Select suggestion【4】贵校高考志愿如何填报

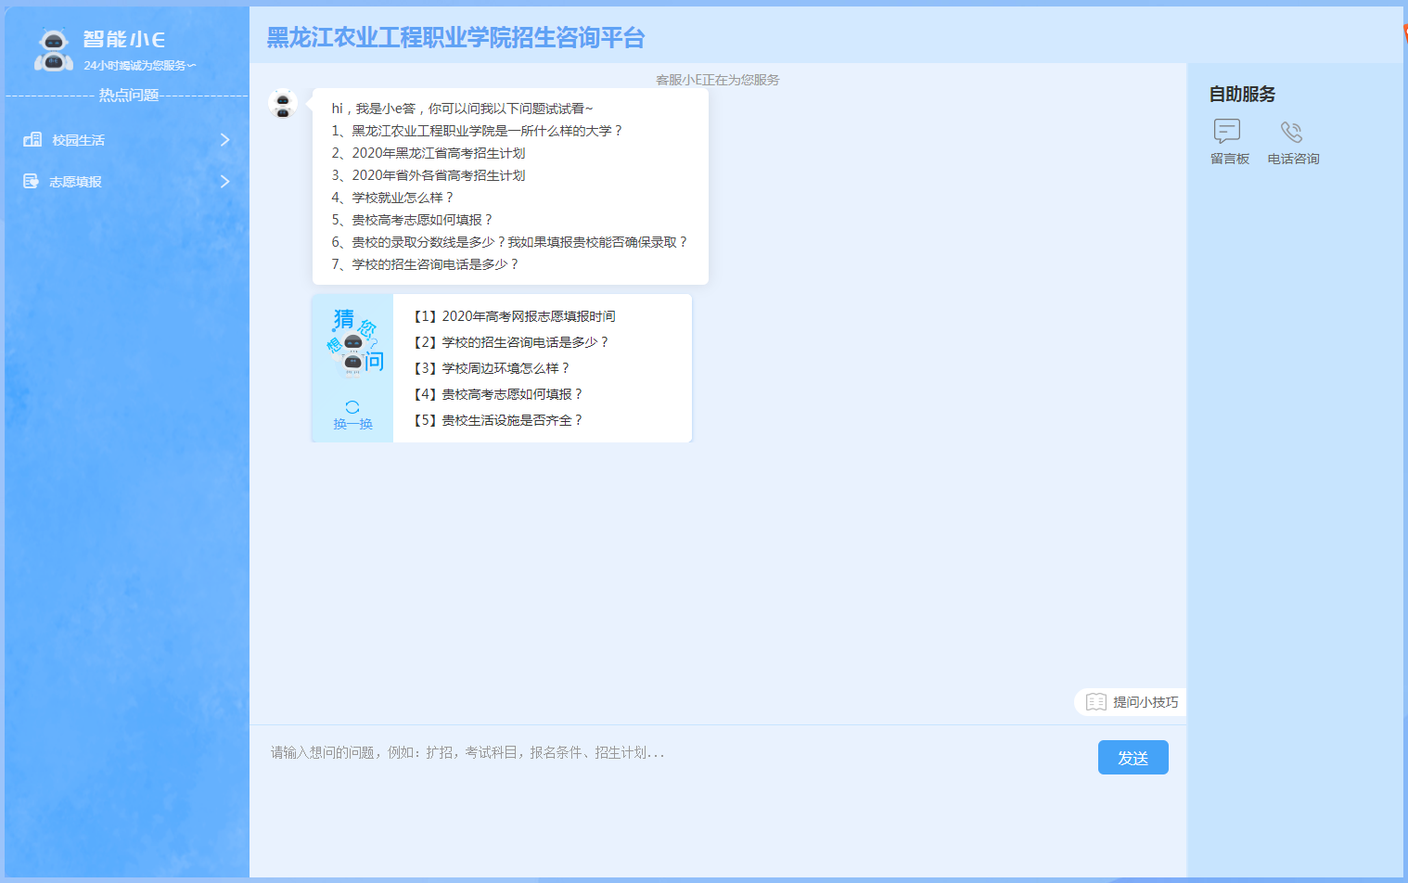tap(497, 394)
